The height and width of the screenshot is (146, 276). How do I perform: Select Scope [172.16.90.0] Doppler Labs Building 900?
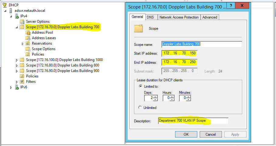tap(63, 71)
